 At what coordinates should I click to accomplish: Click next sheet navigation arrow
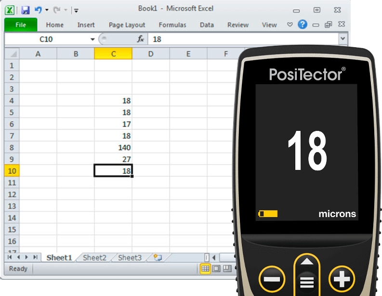26,257
